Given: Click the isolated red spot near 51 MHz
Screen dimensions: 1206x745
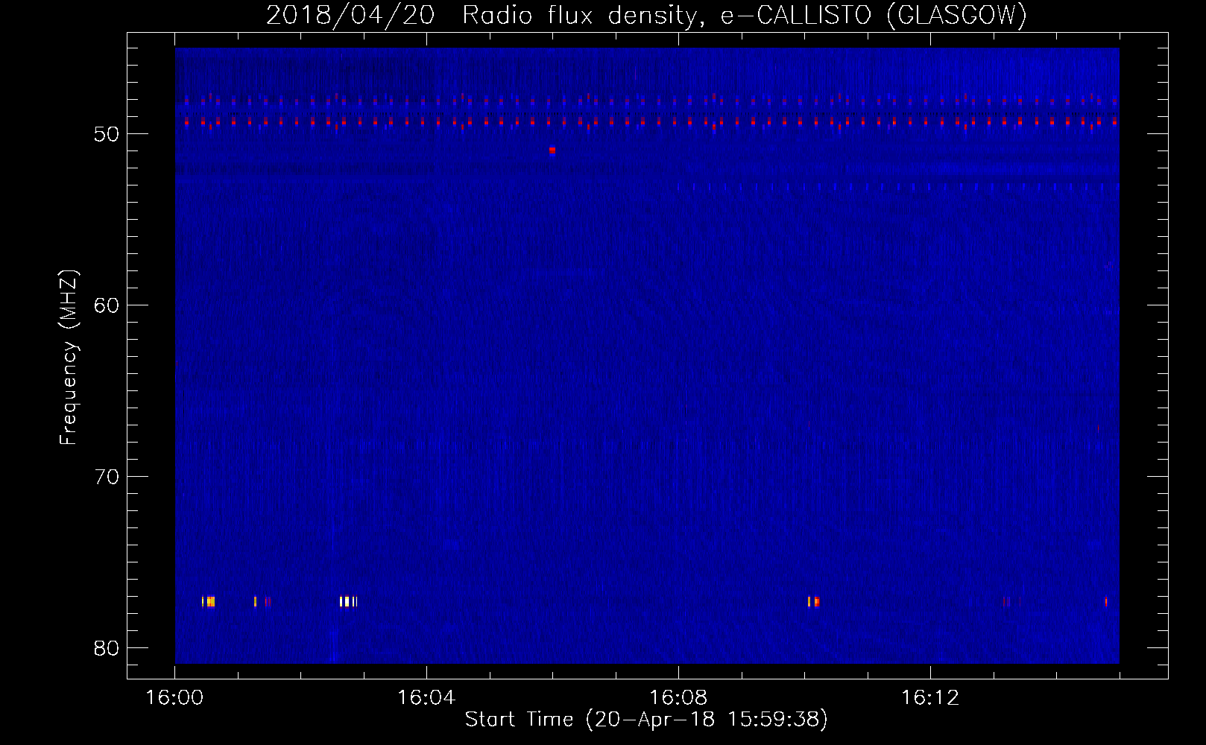Looking at the screenshot, I should pyautogui.click(x=552, y=150).
